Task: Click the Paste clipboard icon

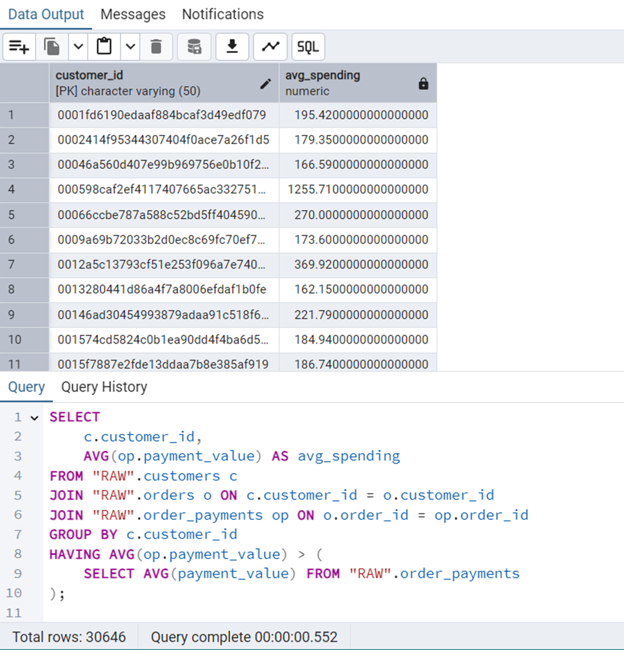Action: 104,47
